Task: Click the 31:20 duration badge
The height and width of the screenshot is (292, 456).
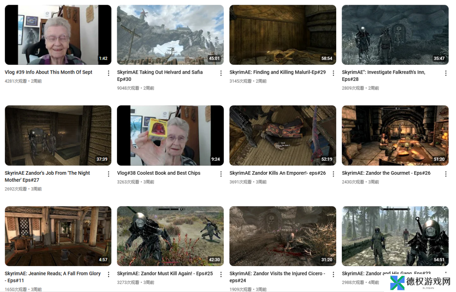Action: (x=327, y=260)
